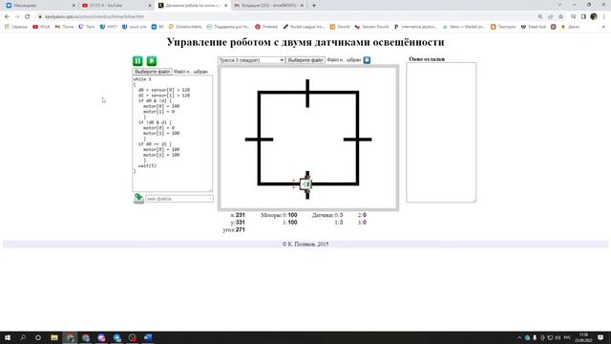The image size is (611, 344).
Task: Open Windows taskbar search
Action: [23, 337]
